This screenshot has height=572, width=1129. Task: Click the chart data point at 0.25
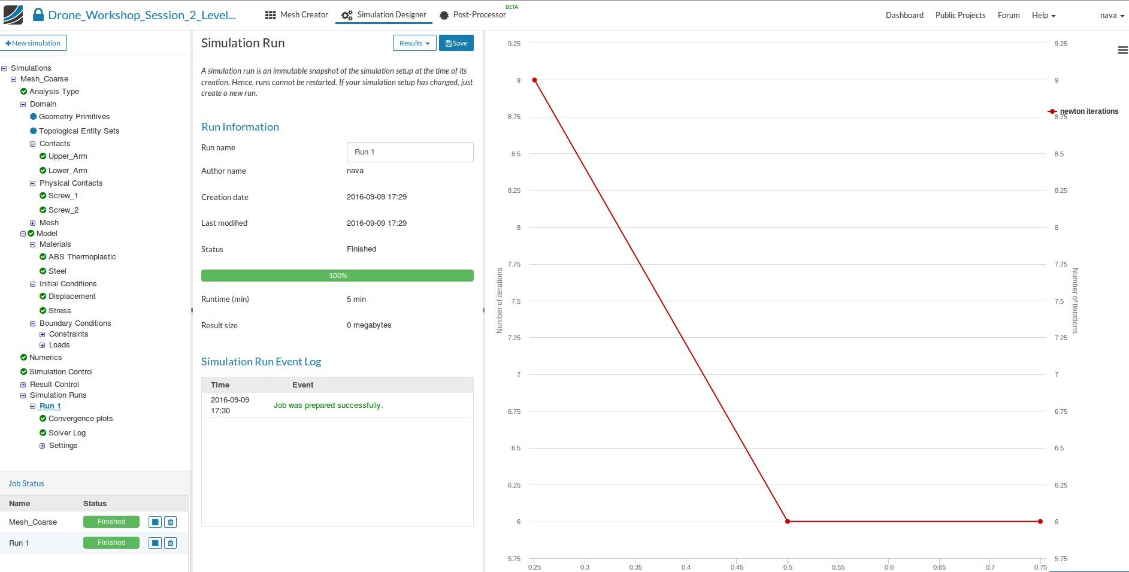tap(534, 80)
